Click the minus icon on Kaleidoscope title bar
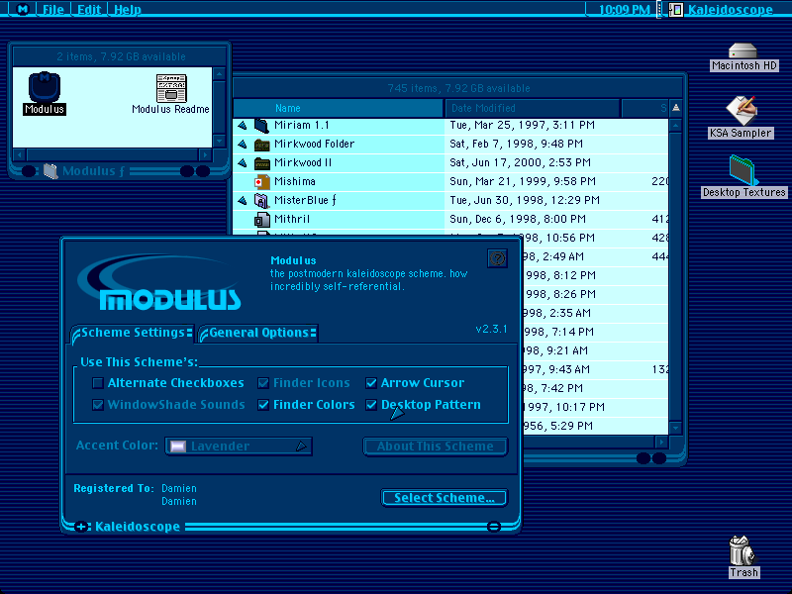Screen dimensions: 792x594 click(493, 527)
